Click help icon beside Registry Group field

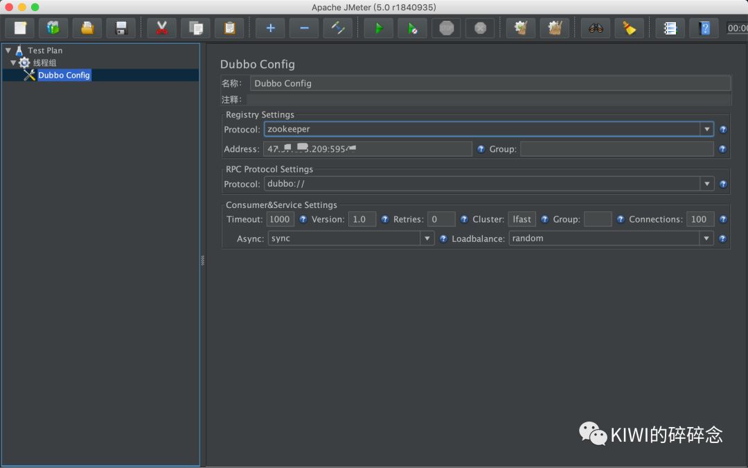pyautogui.click(x=722, y=149)
